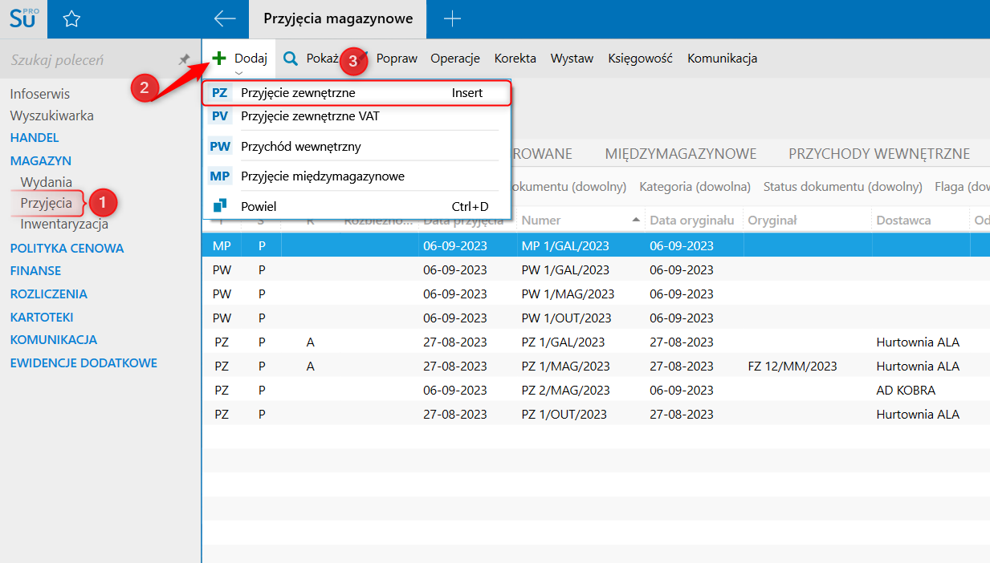
Task: Type in the Szukaj poleceń field
Action: point(88,60)
